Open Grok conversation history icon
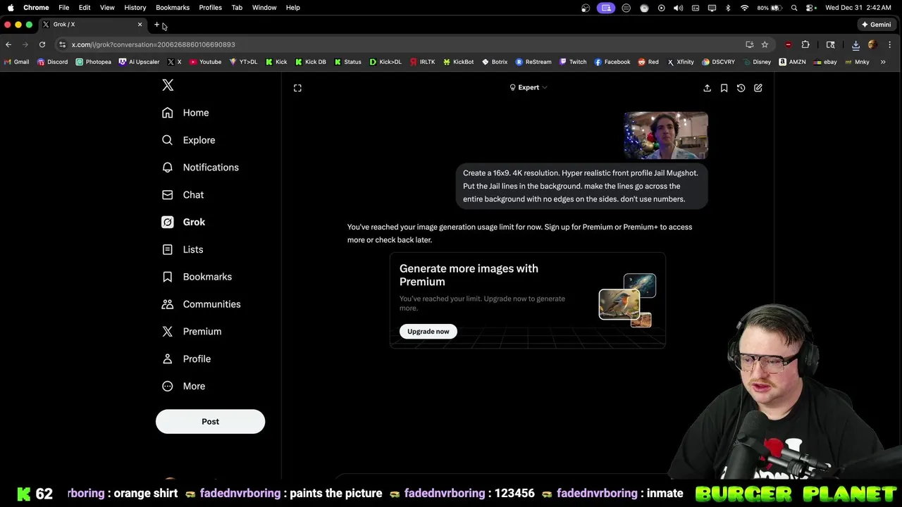 pyautogui.click(x=741, y=88)
